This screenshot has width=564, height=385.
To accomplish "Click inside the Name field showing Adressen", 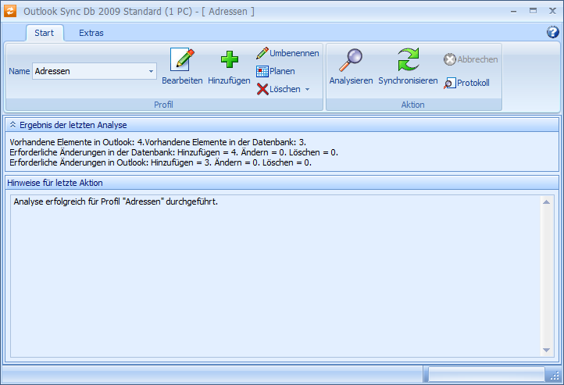I will 88,71.
